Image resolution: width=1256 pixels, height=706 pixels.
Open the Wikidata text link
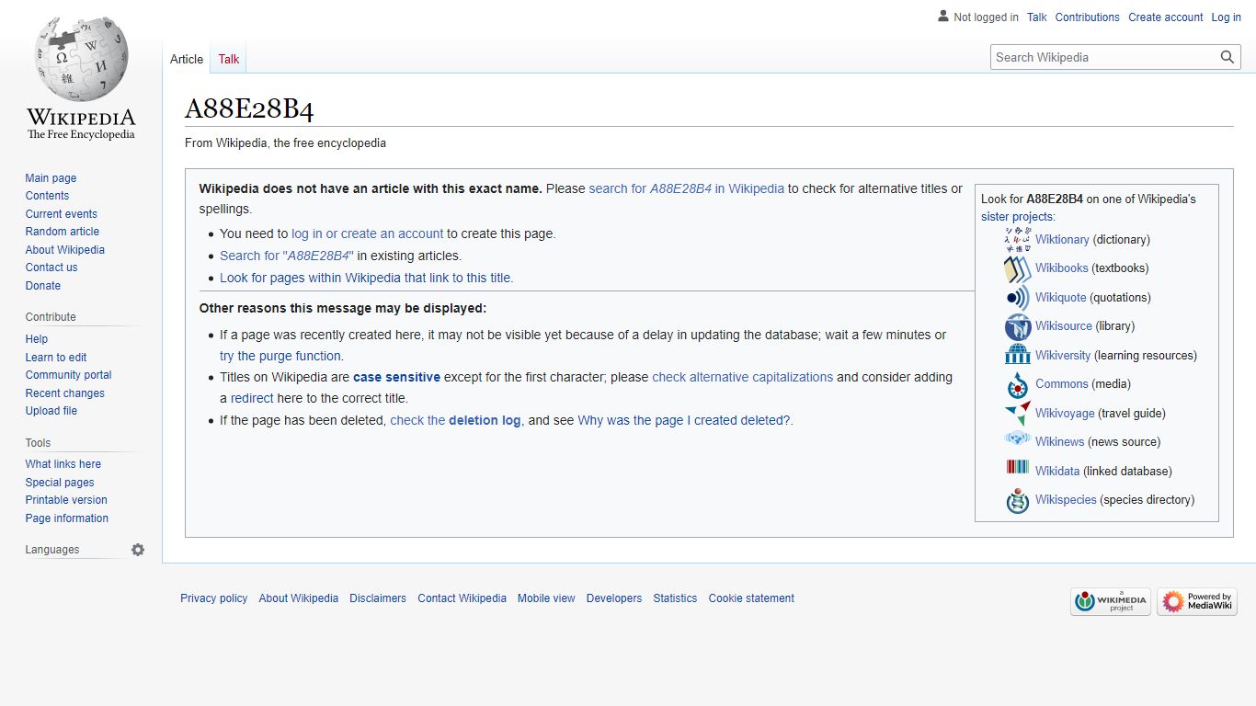1057,471
